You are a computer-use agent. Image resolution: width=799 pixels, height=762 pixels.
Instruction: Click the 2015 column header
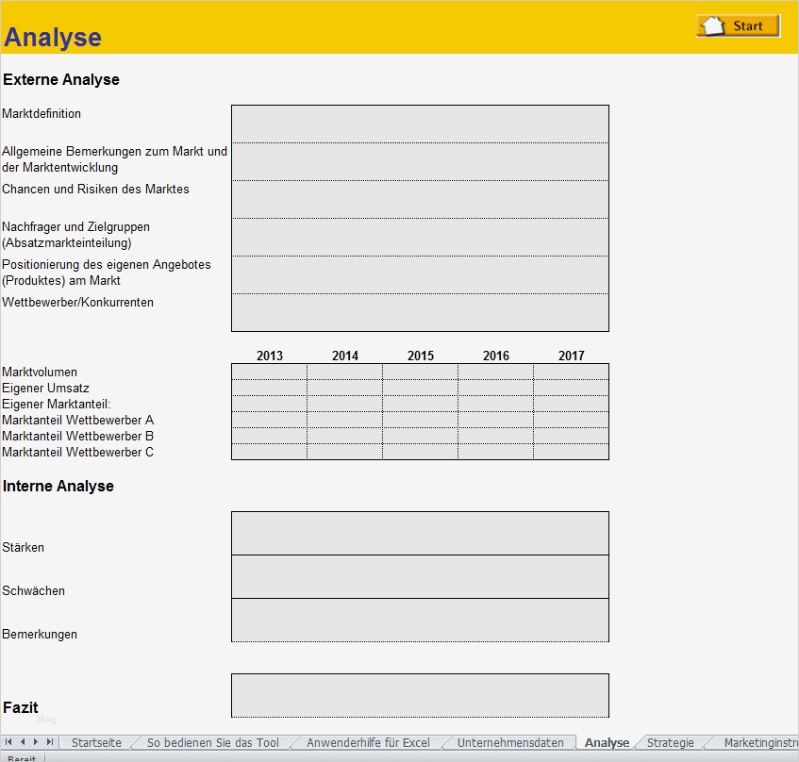[x=421, y=356]
